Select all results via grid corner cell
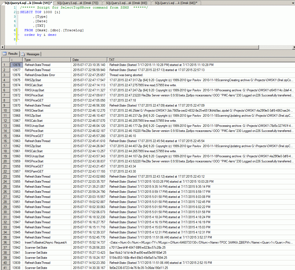This screenshot has width=295, height=270. point(6,60)
